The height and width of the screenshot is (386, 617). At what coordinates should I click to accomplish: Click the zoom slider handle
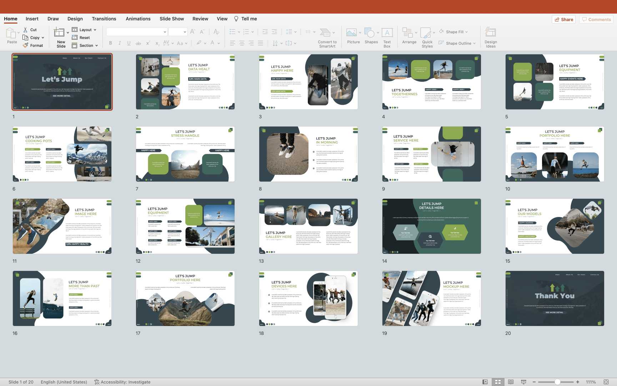557,382
